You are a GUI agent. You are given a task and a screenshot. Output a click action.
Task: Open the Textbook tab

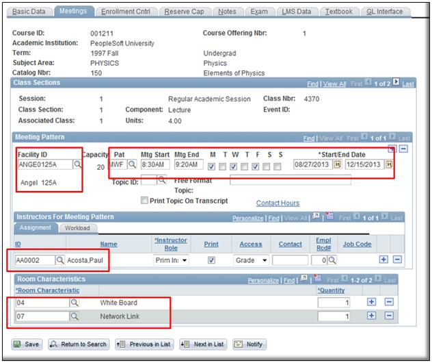pyautogui.click(x=339, y=12)
